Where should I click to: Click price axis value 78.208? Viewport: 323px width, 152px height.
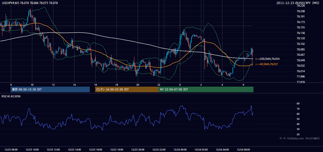(x=301, y=11)
